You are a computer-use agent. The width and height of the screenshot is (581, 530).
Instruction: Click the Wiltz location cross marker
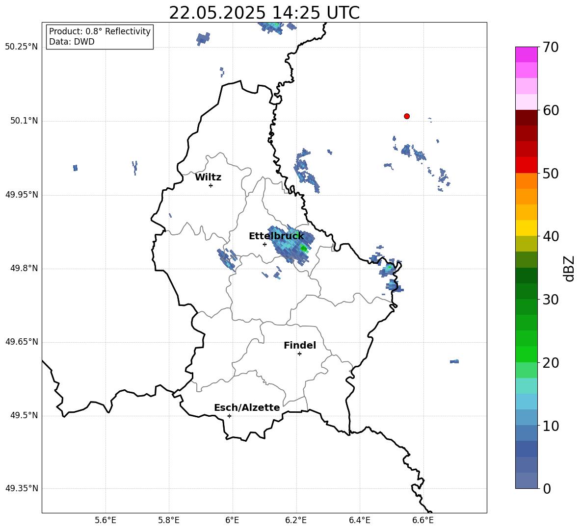211,185
